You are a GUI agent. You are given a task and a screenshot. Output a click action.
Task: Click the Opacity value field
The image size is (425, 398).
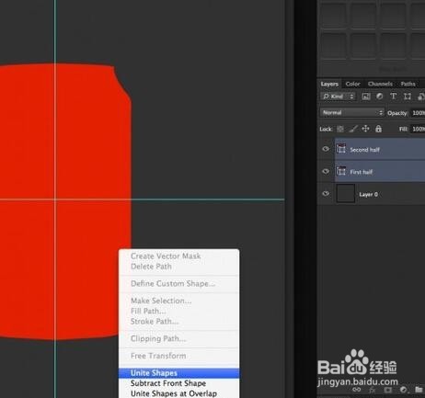pyautogui.click(x=418, y=113)
